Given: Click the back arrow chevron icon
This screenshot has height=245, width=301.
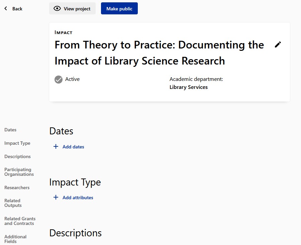Looking at the screenshot, I should tap(6, 9).
